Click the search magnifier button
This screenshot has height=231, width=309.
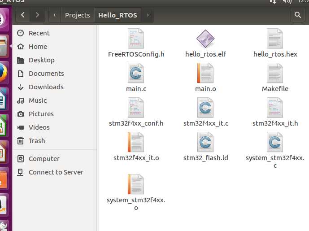[x=297, y=15]
